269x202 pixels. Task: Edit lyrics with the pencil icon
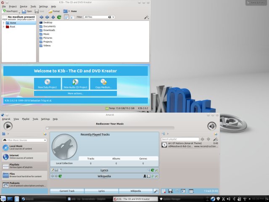tap(53, 170)
